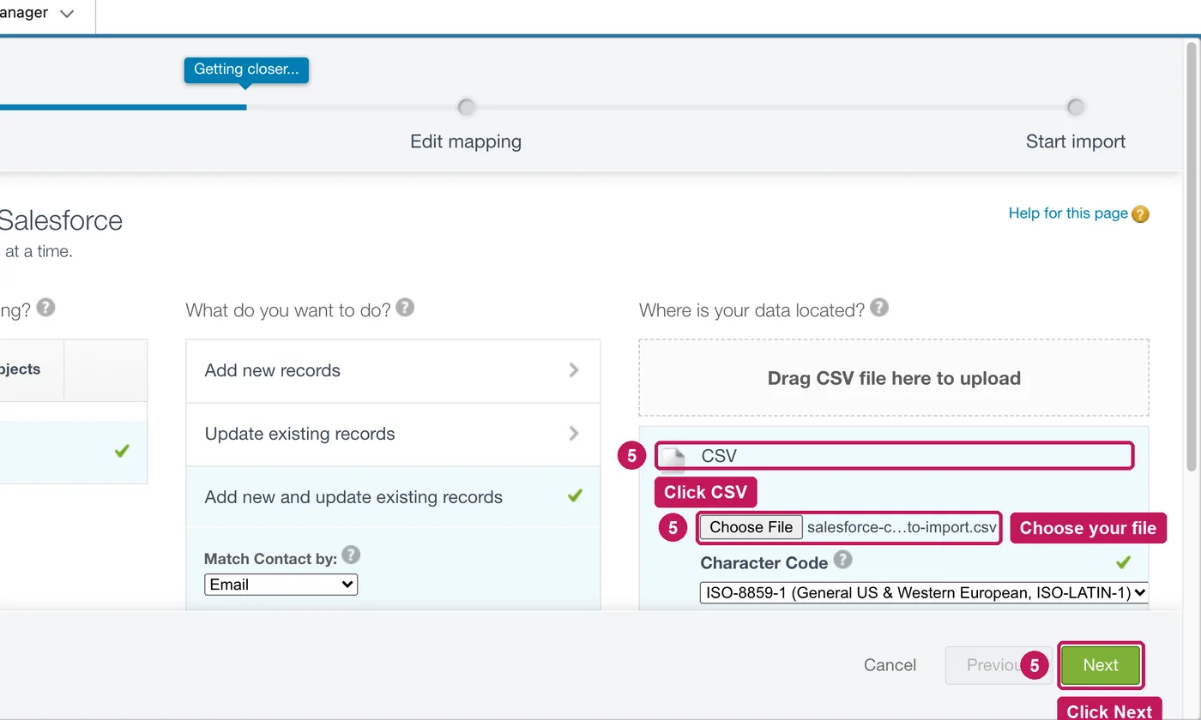
Task: Click the green Next button
Action: [1101, 665]
